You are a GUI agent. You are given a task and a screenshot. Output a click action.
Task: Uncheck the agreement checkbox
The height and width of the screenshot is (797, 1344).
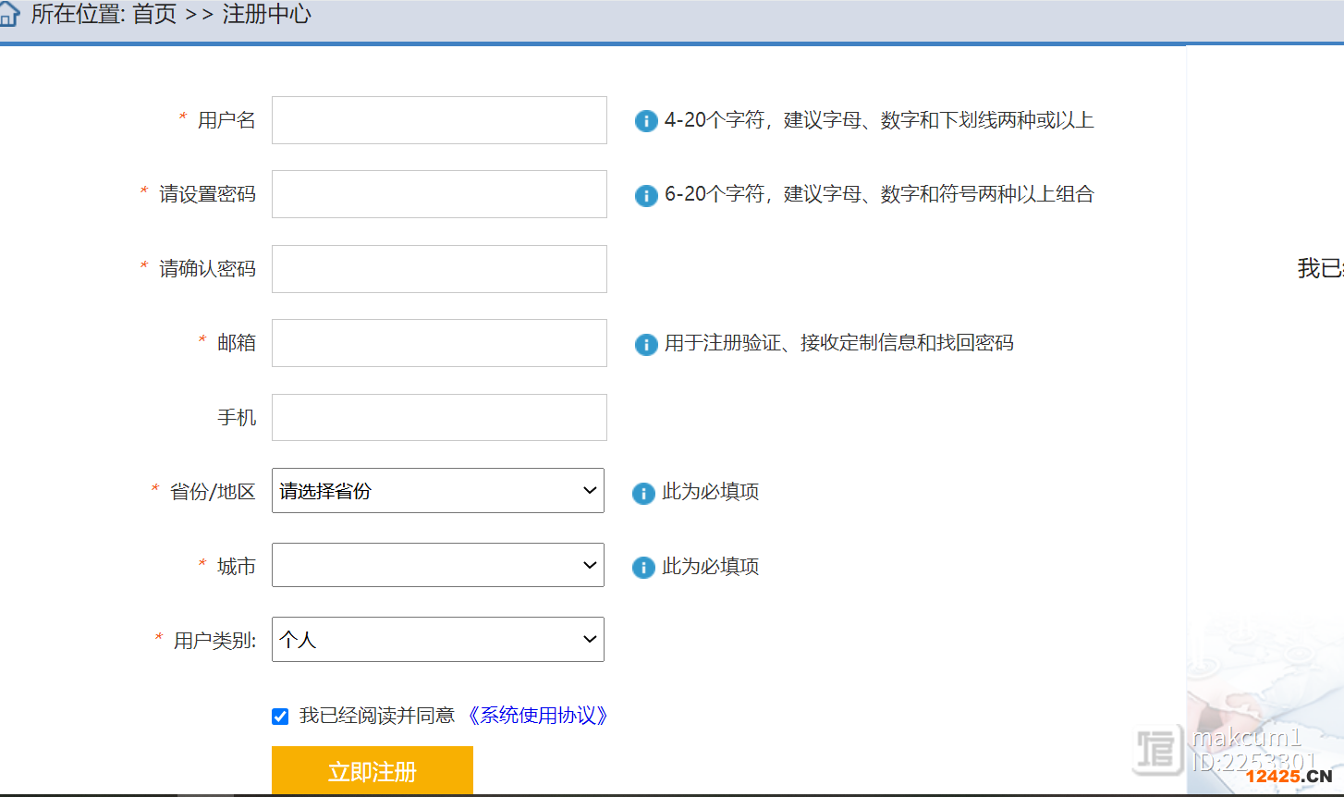coord(280,717)
